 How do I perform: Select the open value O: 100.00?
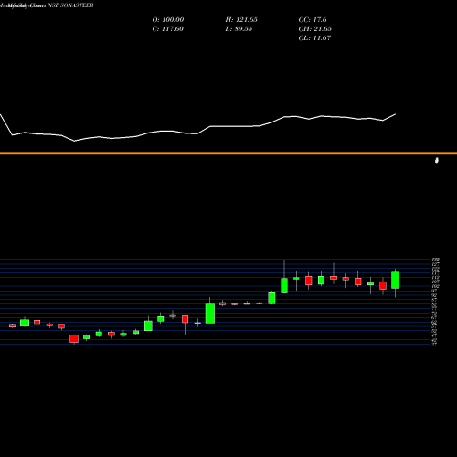pyautogui.click(x=168, y=19)
